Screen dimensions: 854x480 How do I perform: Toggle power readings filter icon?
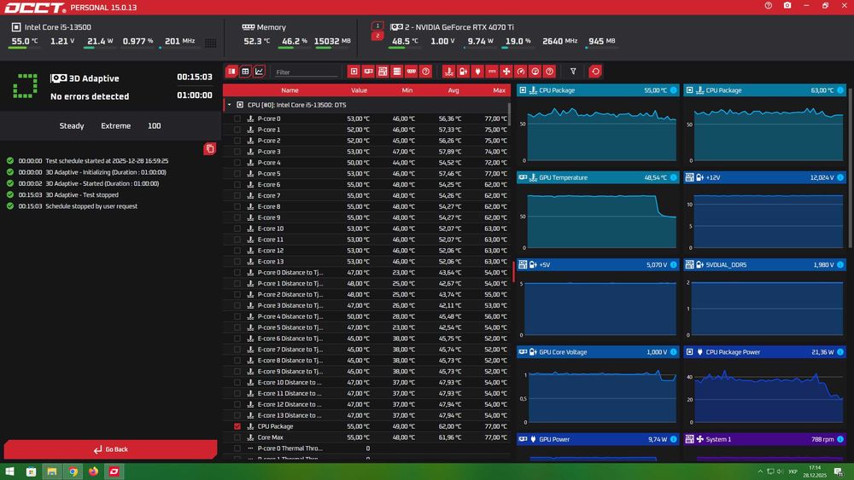pyautogui.click(x=477, y=72)
